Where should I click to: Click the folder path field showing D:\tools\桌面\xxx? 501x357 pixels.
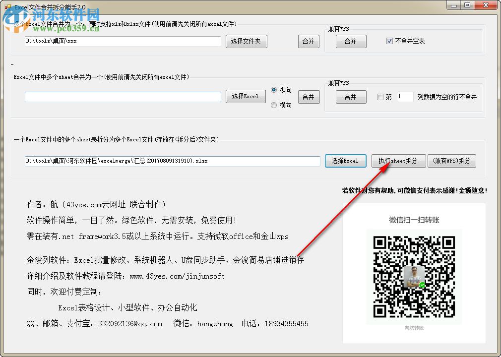point(123,41)
